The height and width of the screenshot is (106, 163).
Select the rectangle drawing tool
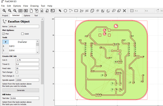[x=76, y=11]
